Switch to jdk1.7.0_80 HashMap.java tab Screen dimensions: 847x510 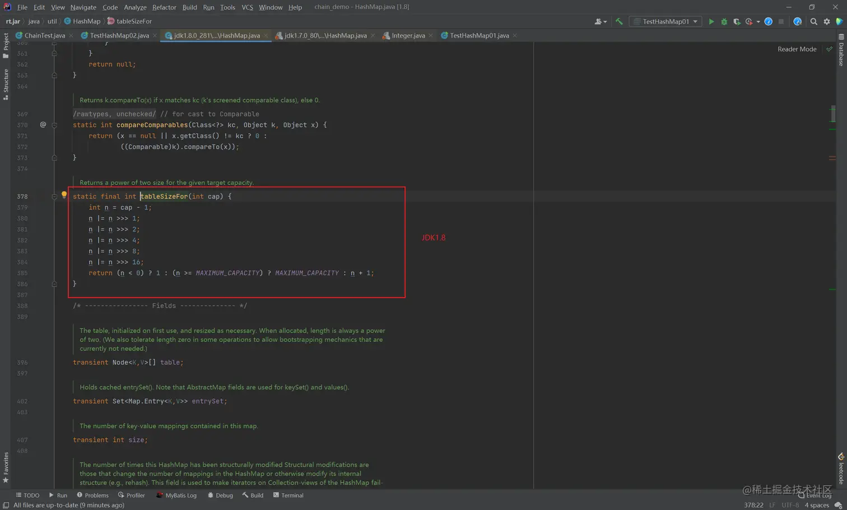(x=325, y=35)
